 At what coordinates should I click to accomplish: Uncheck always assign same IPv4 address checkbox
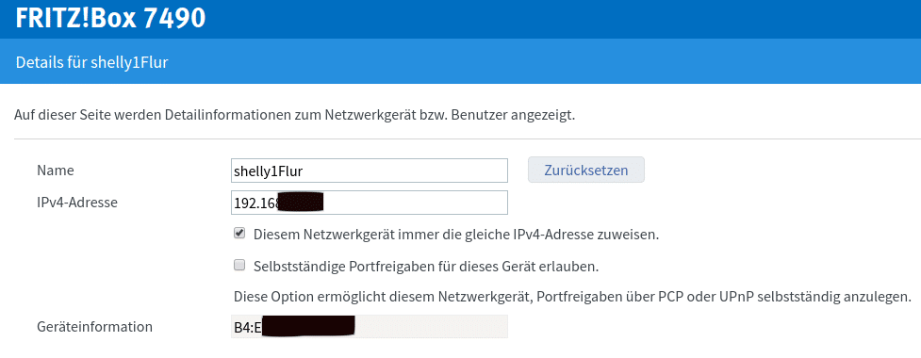click(239, 234)
